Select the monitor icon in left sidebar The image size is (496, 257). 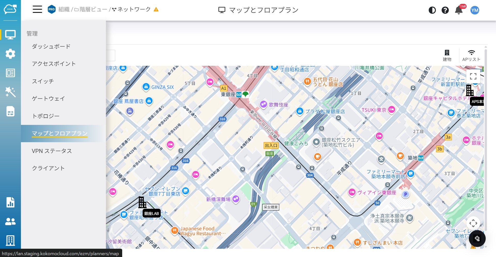coord(10,35)
